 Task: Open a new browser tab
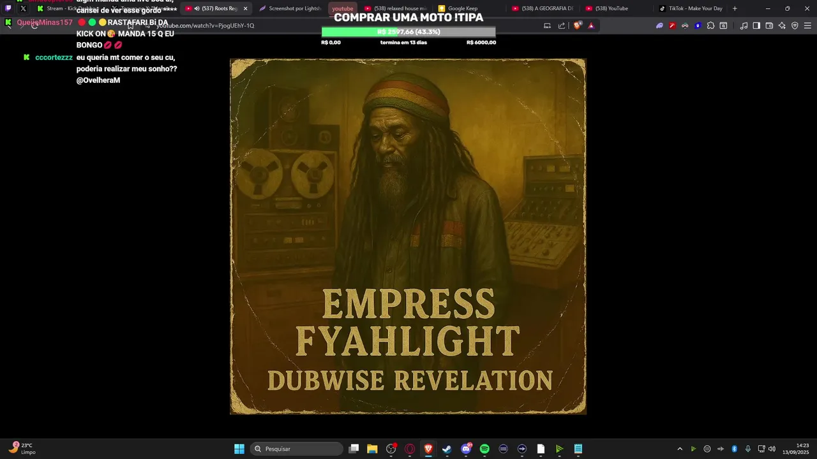(x=735, y=8)
